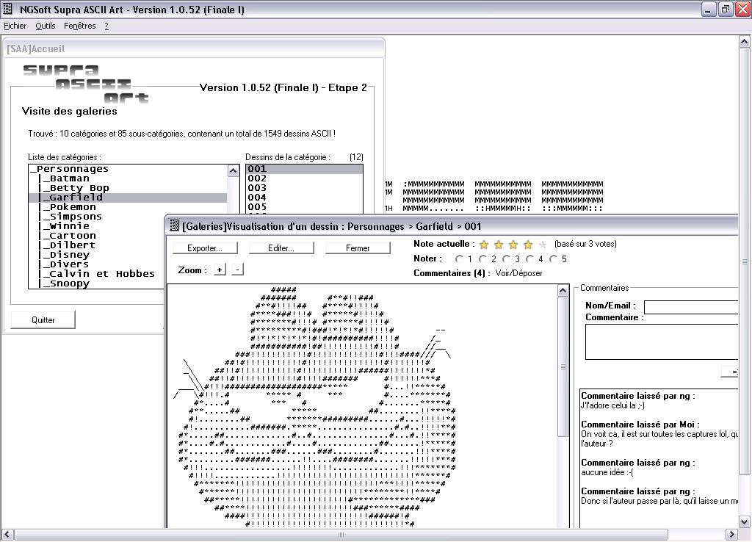Open the Fichier menu
Screen dimensions: 752x542
click(15, 26)
